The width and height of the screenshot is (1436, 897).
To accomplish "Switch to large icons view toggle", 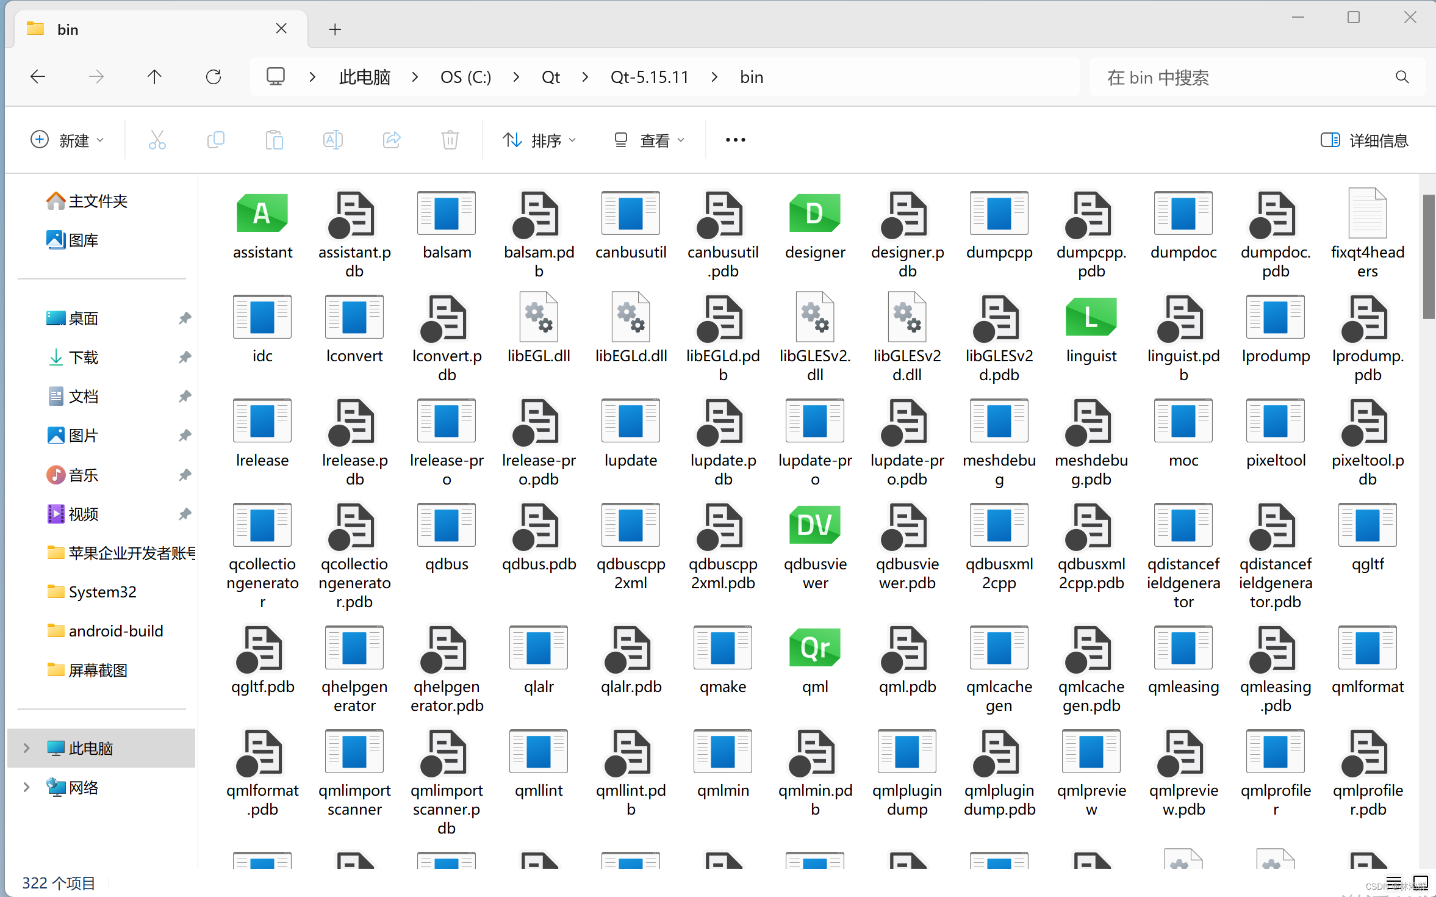I will coord(1420,883).
